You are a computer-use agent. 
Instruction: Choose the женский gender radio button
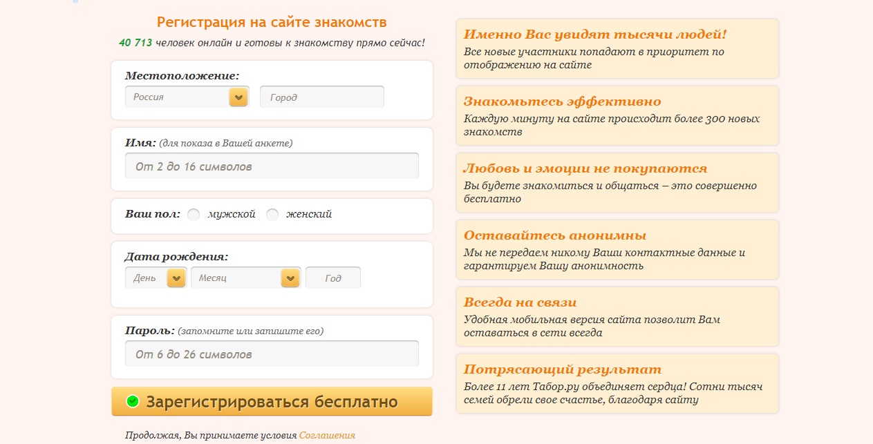click(x=272, y=215)
